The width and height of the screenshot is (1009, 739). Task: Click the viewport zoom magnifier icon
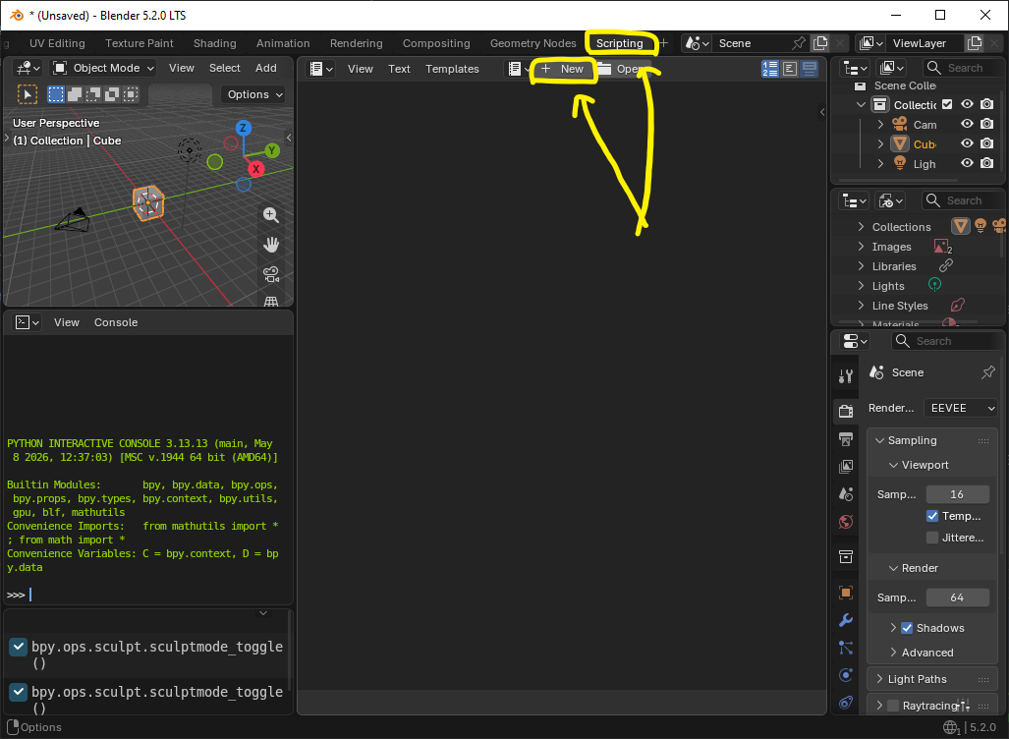click(271, 215)
